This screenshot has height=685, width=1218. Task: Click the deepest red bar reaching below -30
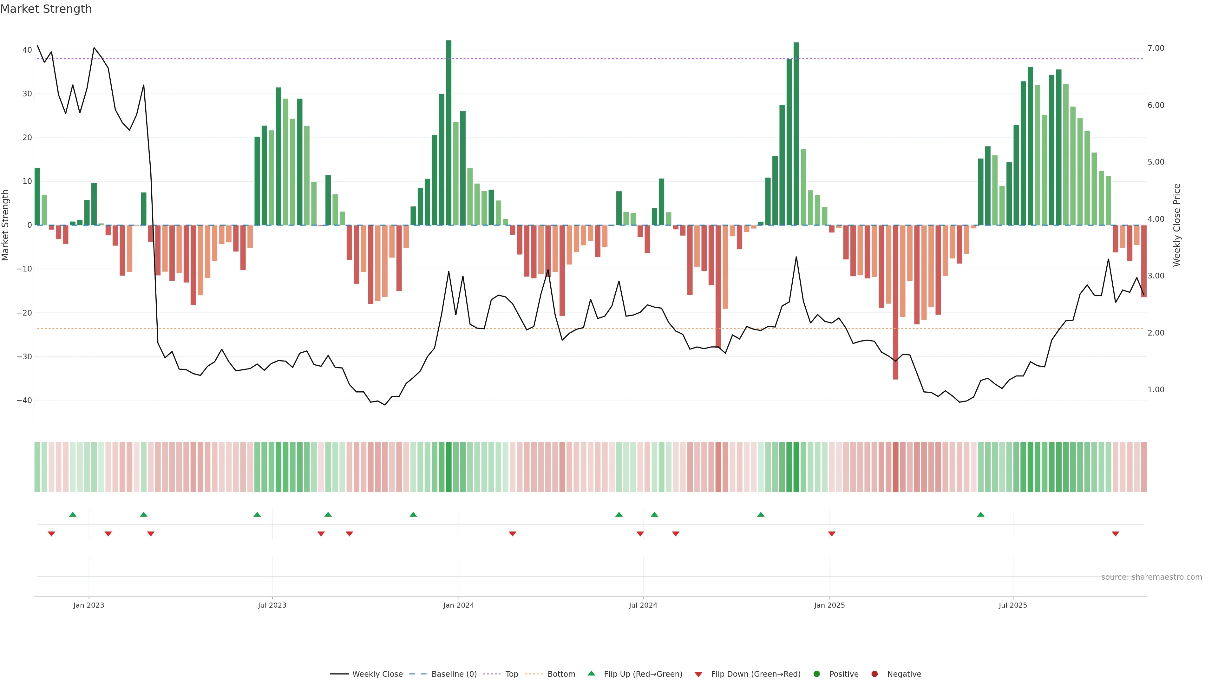(x=895, y=303)
